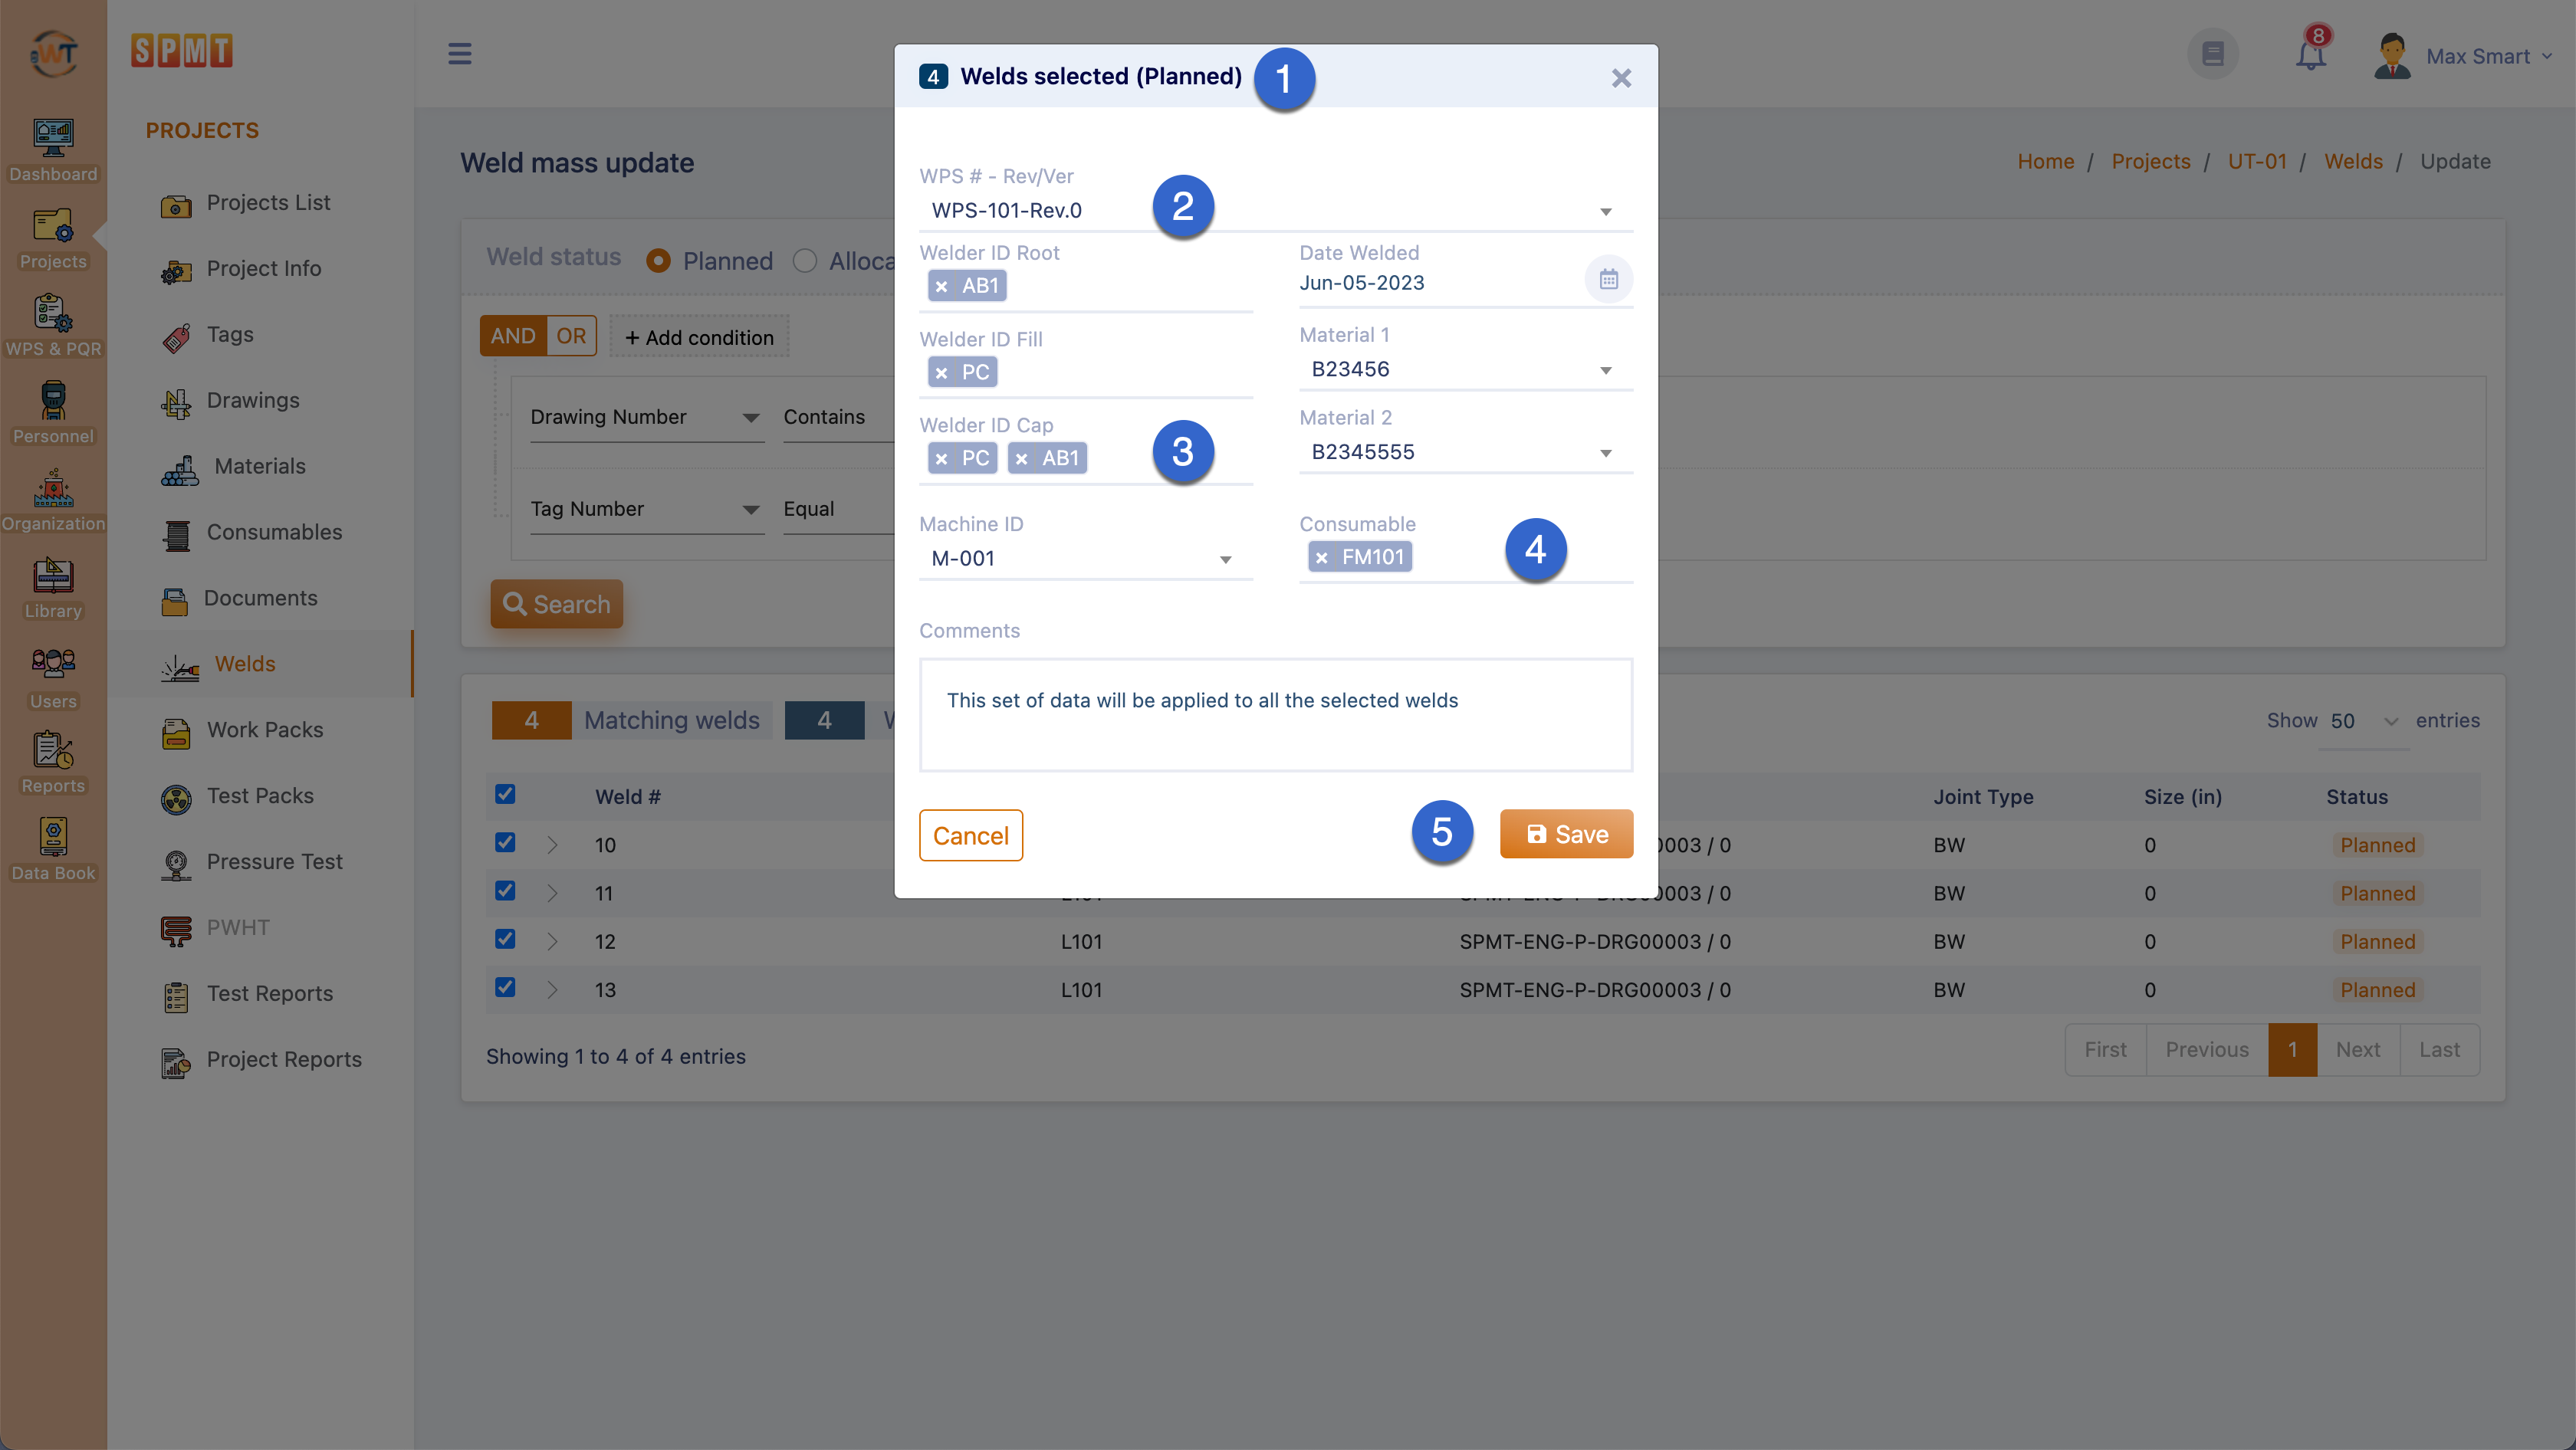Viewport: 2576px width, 1450px height.
Task: Open Work Packs in sidebar menu
Action: point(265,730)
